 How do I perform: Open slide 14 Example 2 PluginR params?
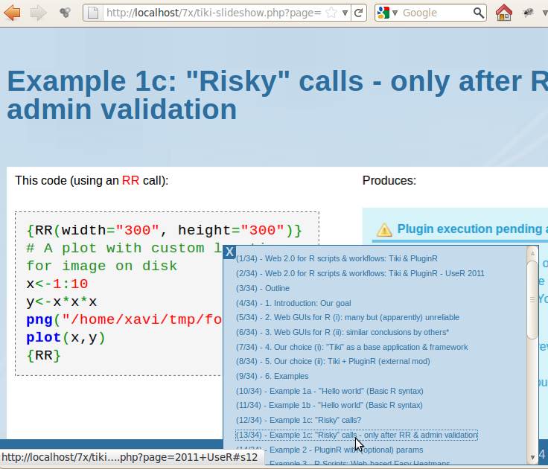pyautogui.click(x=330, y=450)
